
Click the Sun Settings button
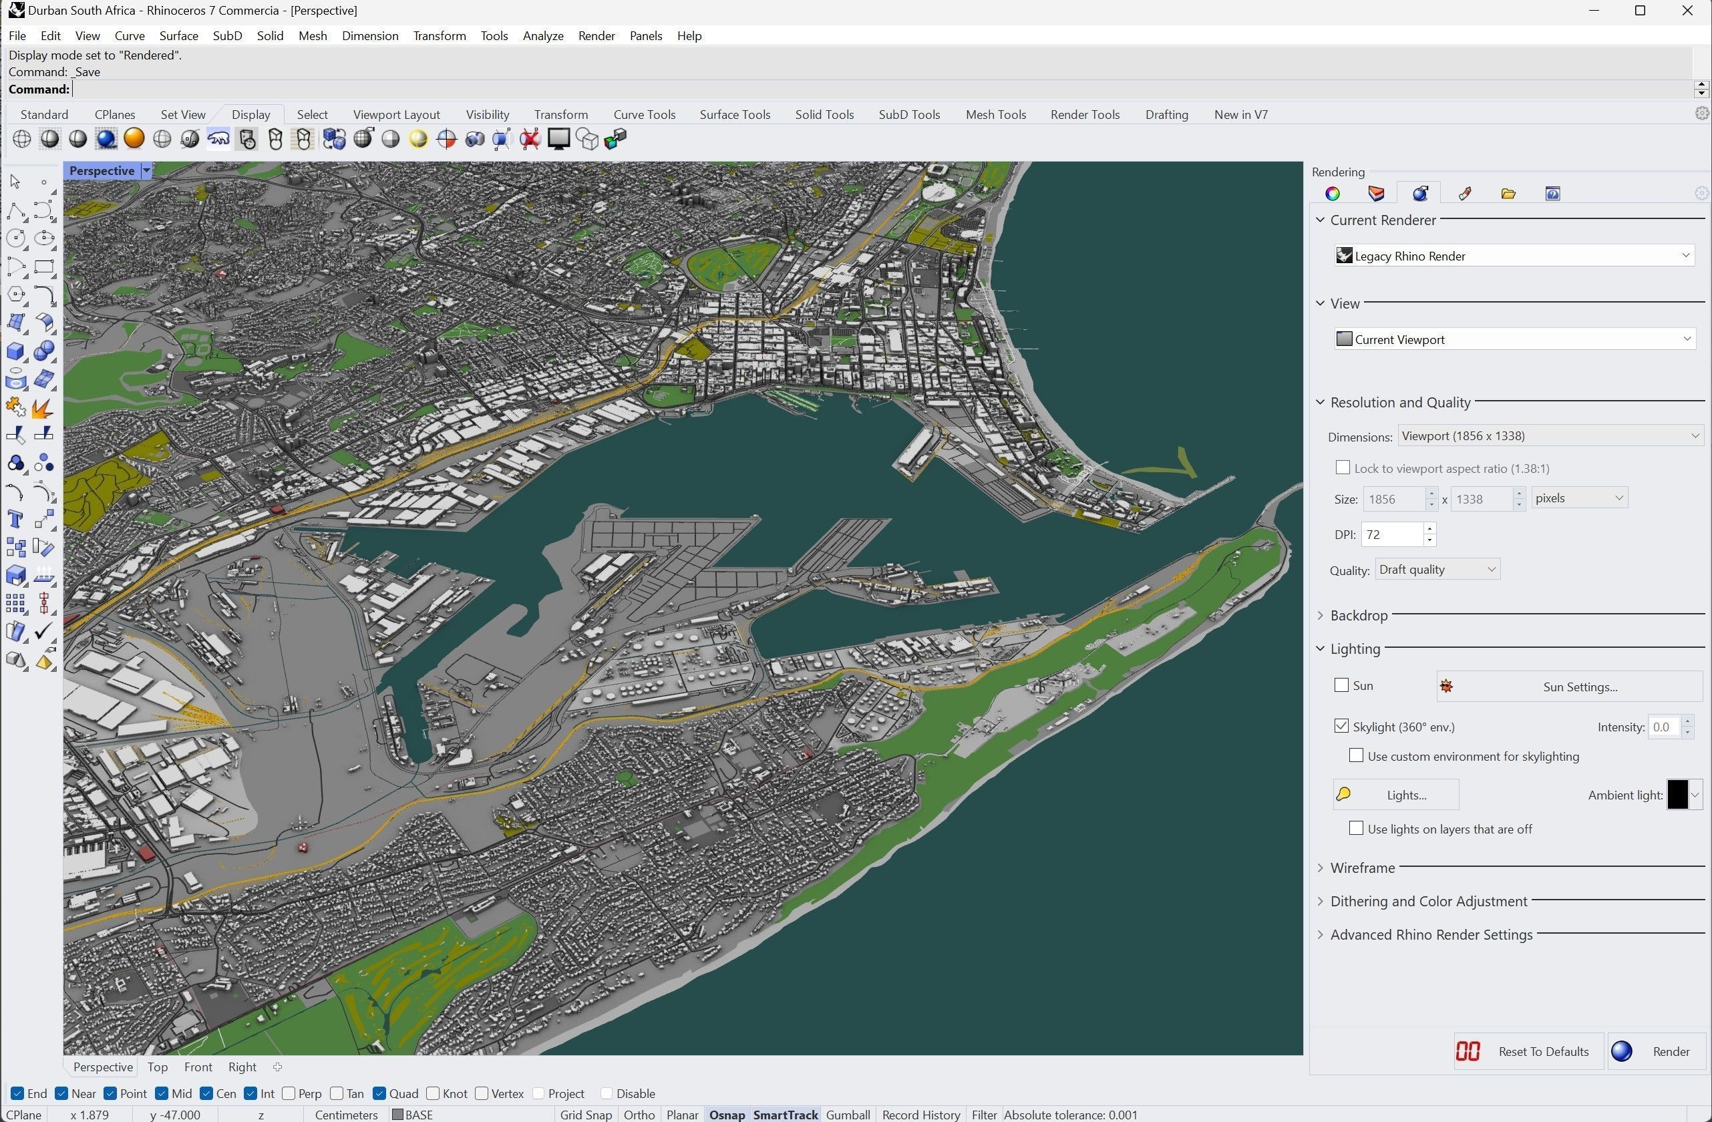pyautogui.click(x=1569, y=686)
